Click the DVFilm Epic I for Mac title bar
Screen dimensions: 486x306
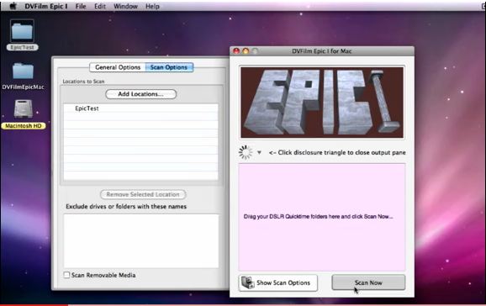pos(322,51)
